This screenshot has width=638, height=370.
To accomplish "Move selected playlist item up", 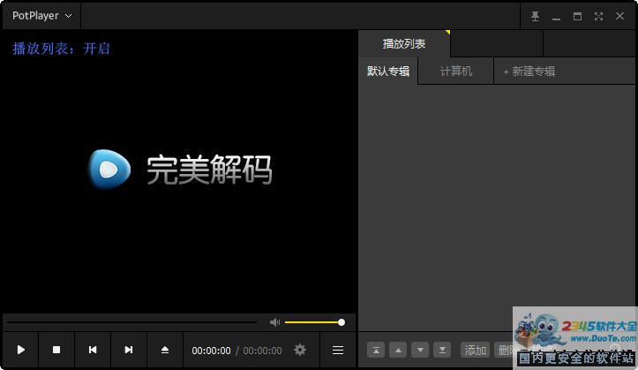I will click(x=398, y=350).
